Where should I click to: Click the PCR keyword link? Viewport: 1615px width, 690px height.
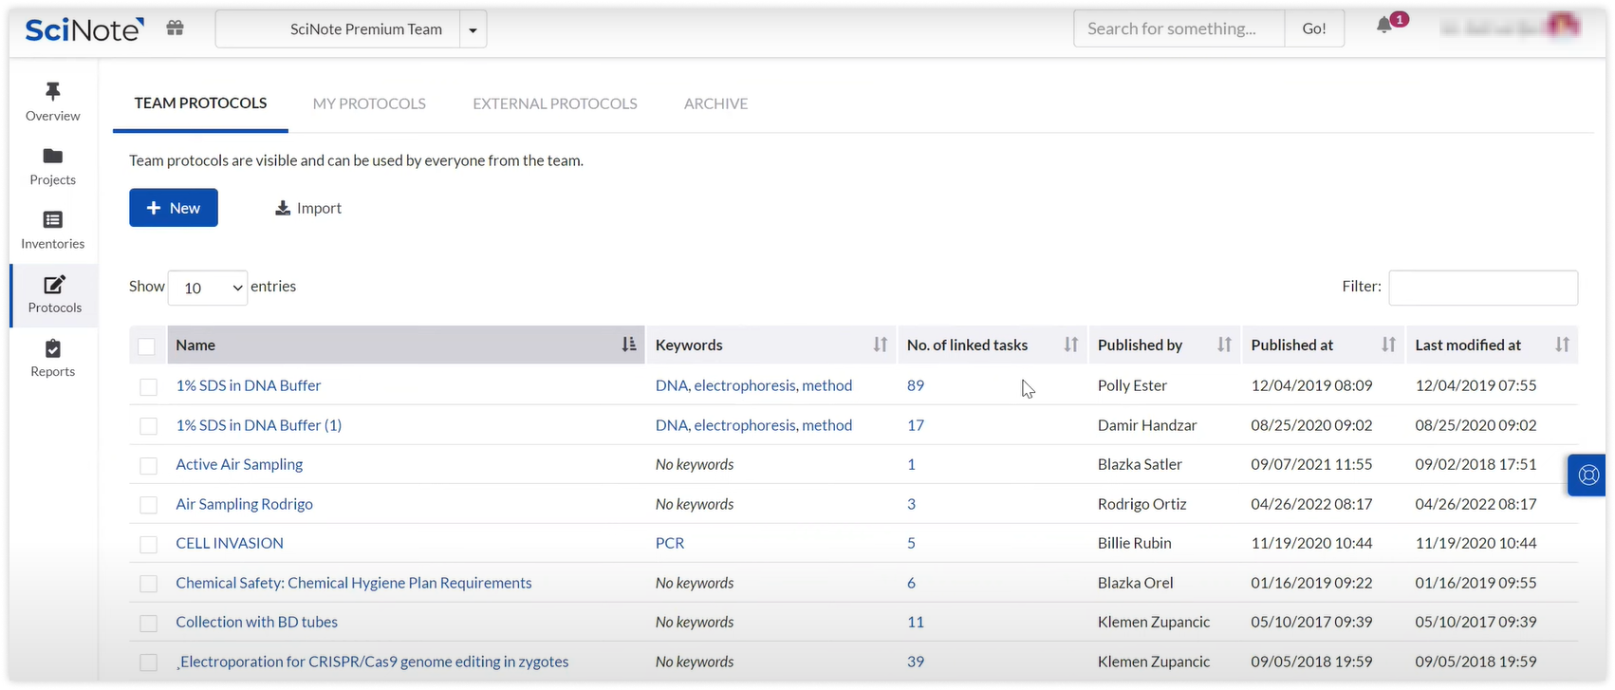click(670, 543)
